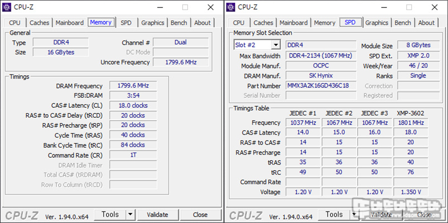
Task: Close the left CPU-Z window via X
Action: 211,7
